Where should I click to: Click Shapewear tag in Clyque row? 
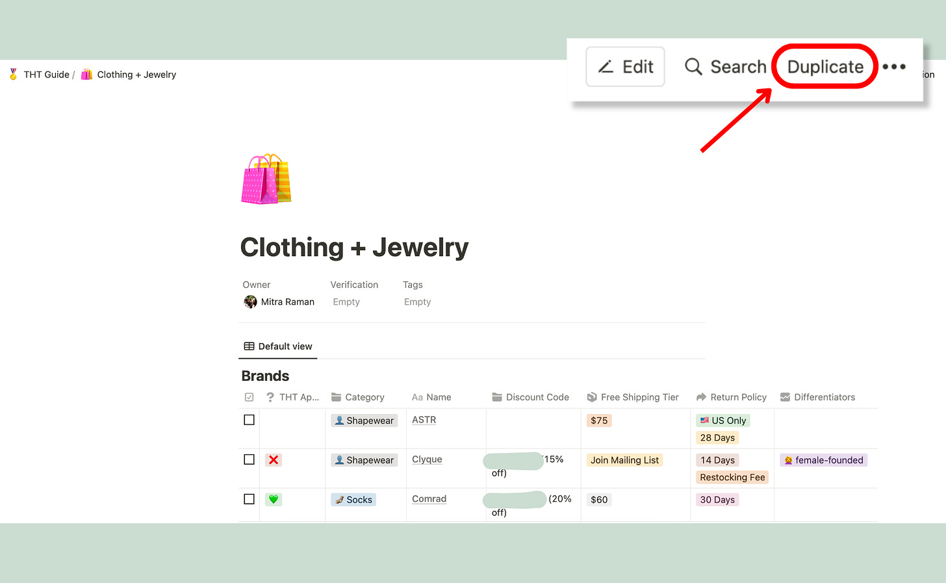(364, 460)
